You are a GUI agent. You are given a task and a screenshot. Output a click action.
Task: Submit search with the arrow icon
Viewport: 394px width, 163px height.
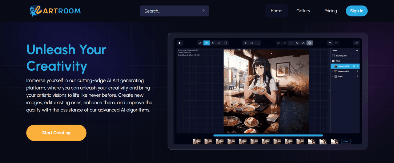(x=203, y=11)
